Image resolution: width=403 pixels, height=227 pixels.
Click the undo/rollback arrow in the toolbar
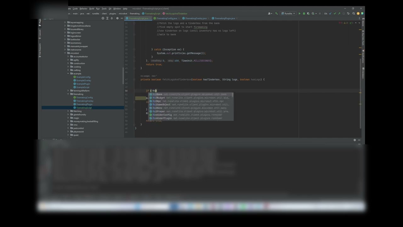(348, 14)
